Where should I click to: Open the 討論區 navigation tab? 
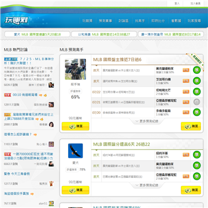124,21
